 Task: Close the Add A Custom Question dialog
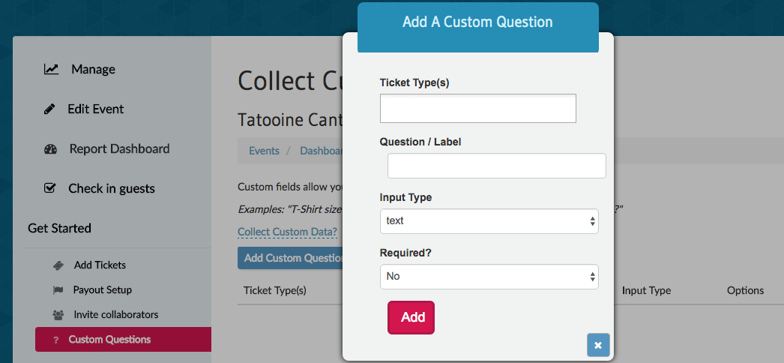coord(598,345)
